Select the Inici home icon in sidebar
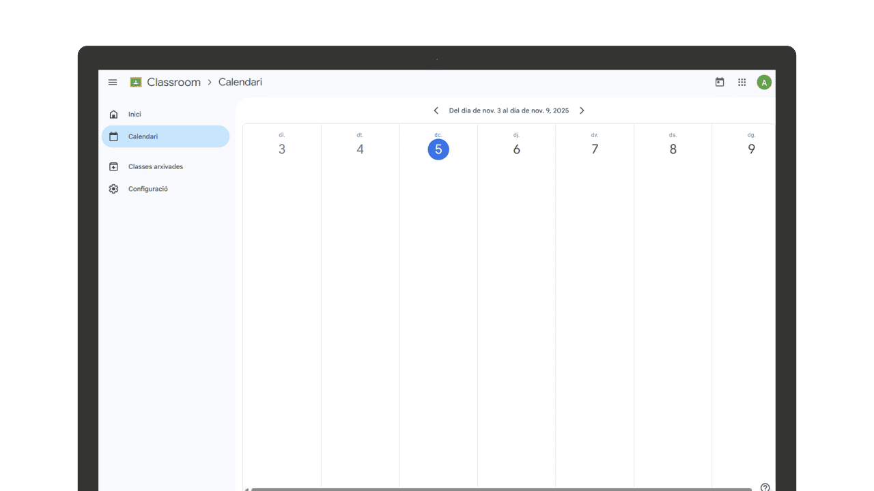Image resolution: width=874 pixels, height=491 pixels. click(x=113, y=114)
